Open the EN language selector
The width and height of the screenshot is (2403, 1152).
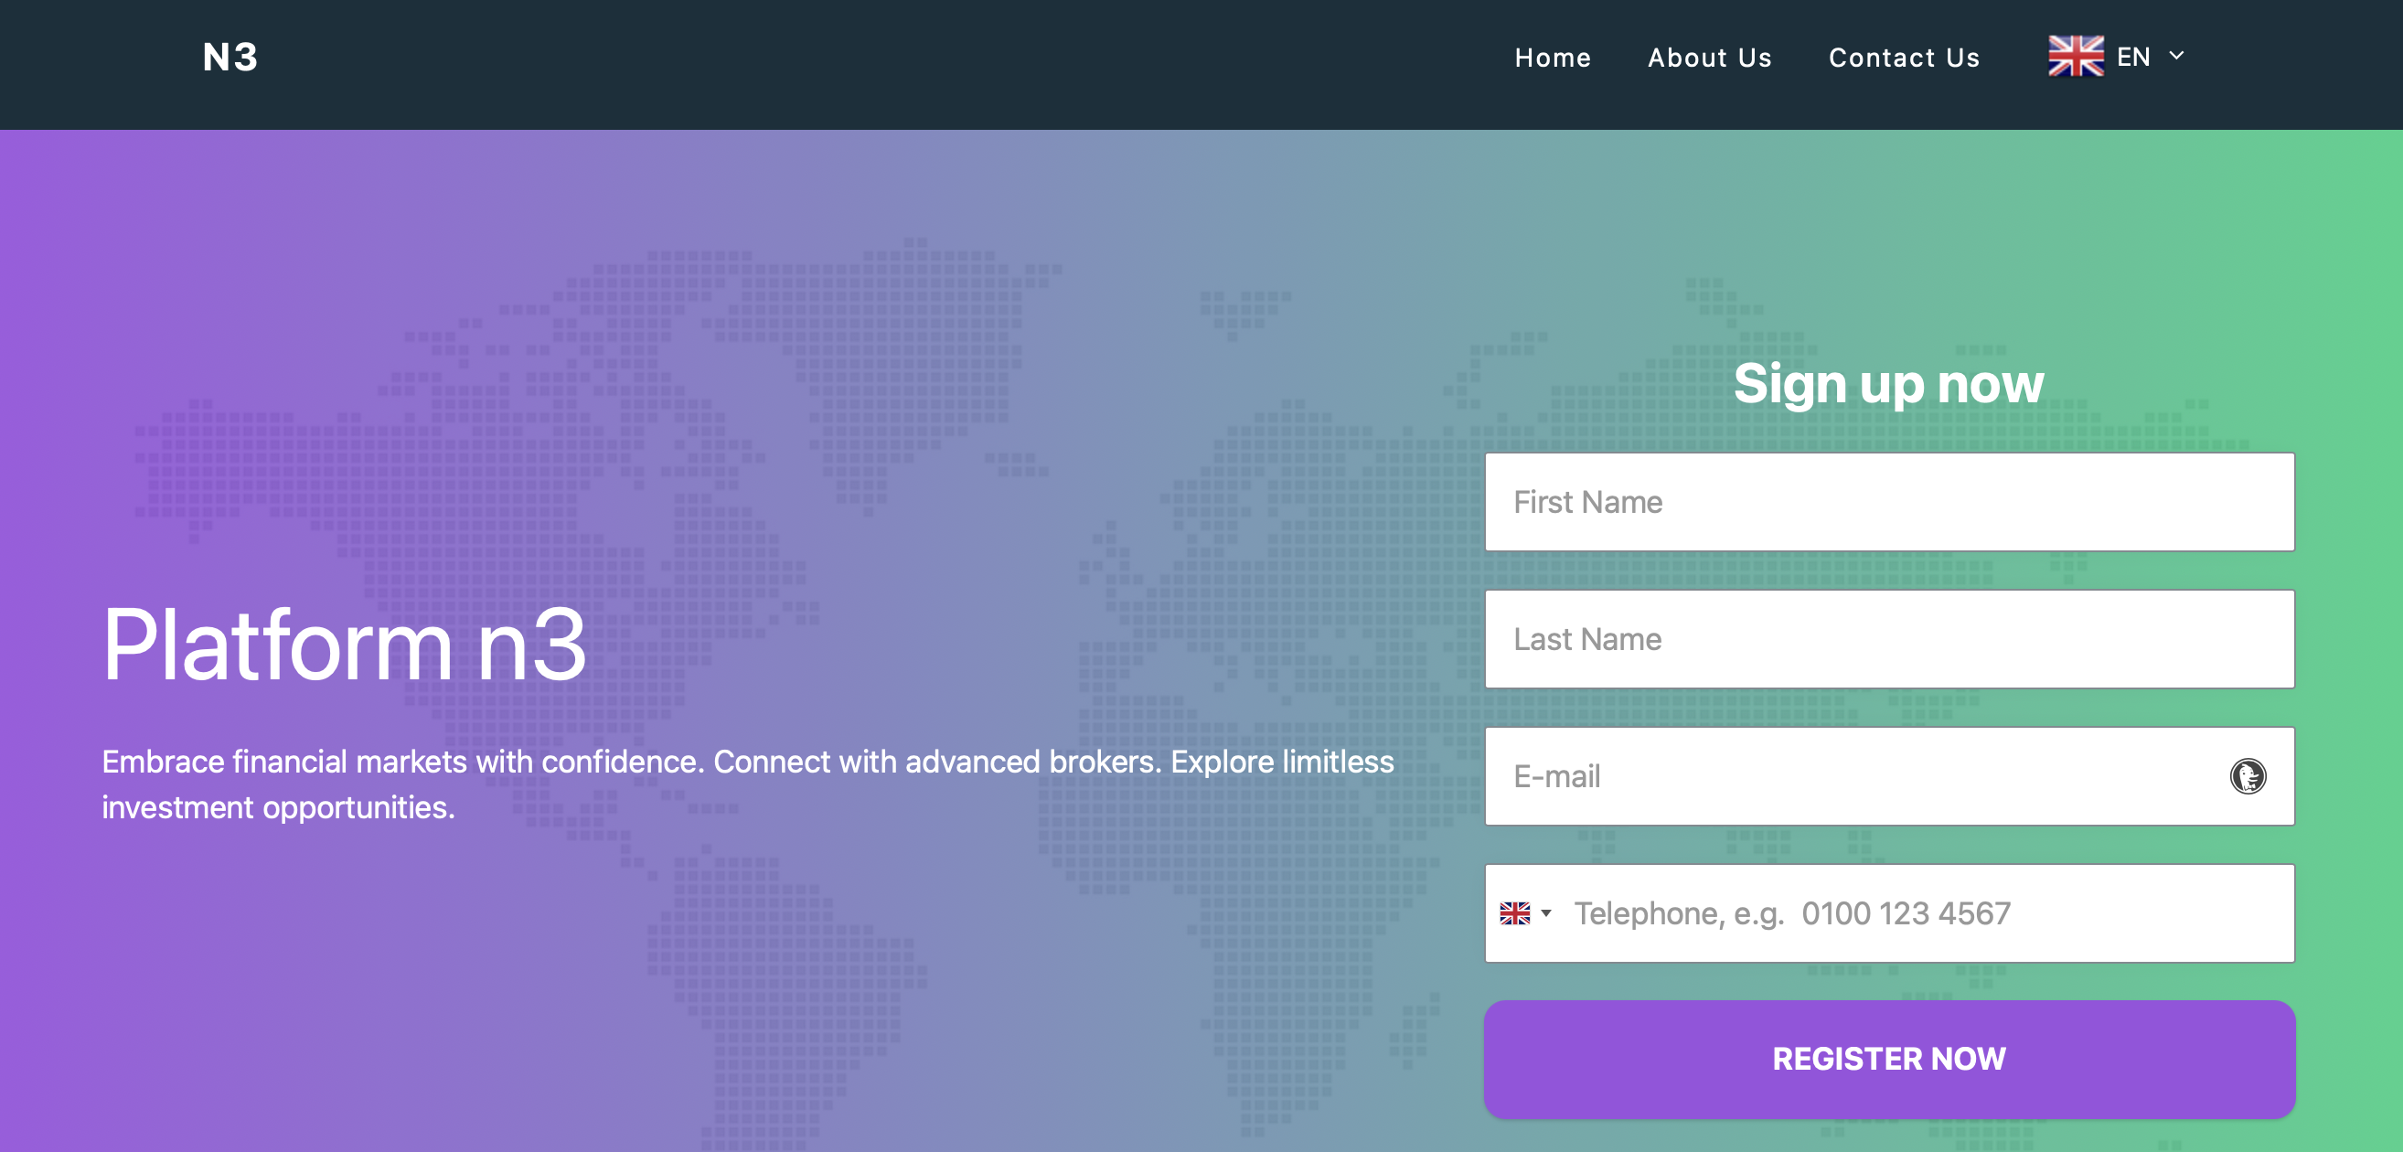[2132, 57]
